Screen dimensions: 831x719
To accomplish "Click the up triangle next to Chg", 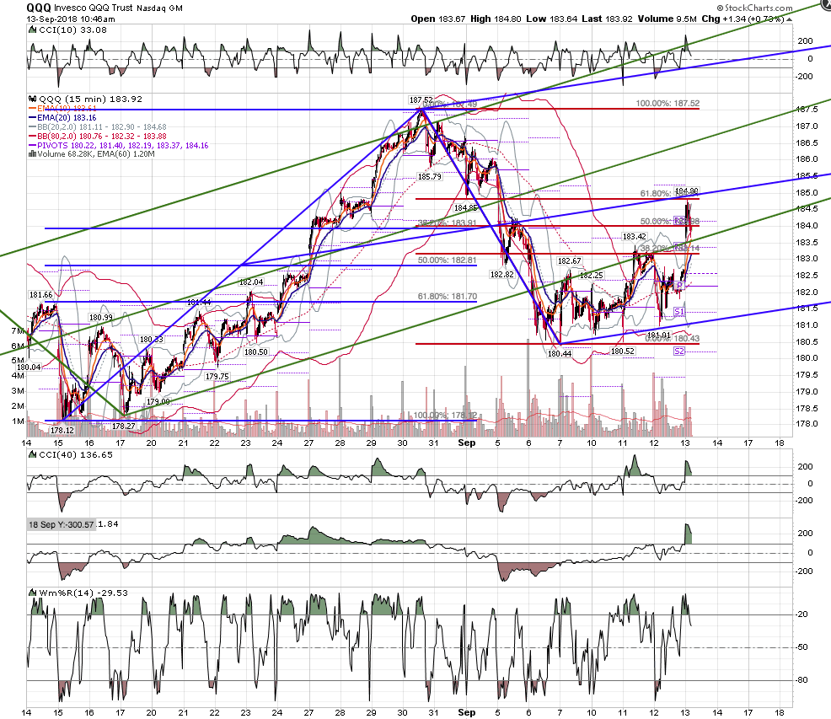I will pos(789,19).
